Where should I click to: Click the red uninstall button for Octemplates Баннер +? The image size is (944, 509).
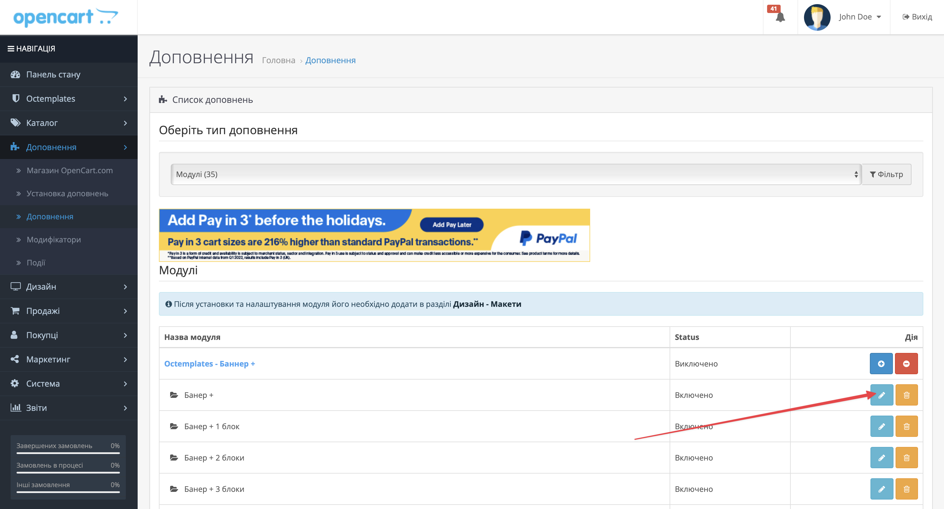[906, 363]
